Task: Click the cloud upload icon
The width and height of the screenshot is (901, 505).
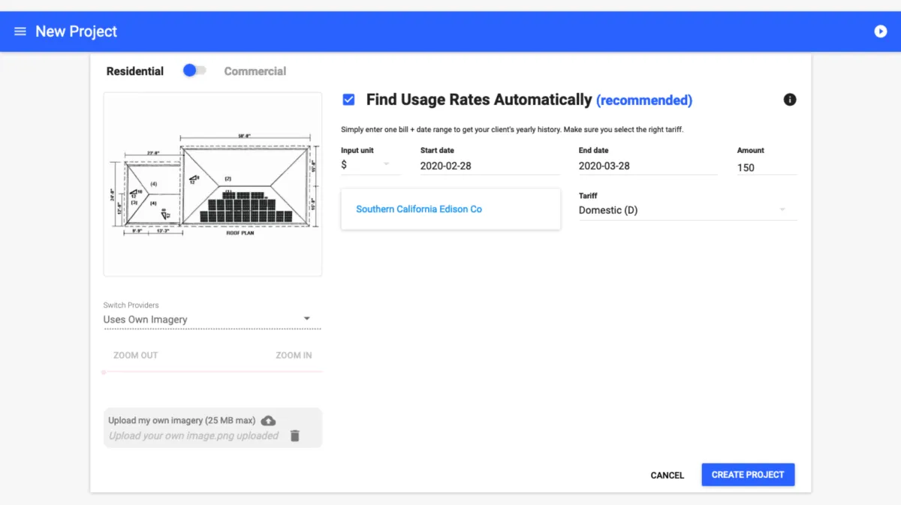Action: (x=268, y=420)
